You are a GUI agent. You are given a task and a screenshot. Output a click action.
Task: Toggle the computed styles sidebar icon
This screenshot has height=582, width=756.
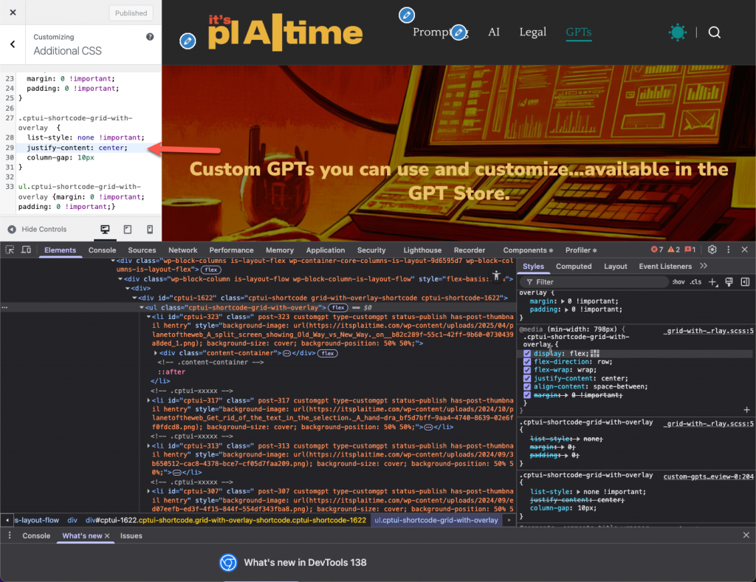click(x=745, y=282)
